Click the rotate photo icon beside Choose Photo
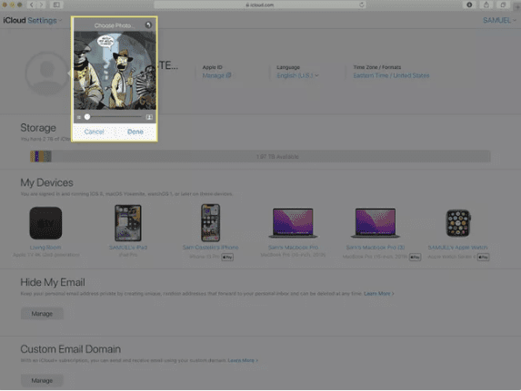Image resolution: width=521 pixels, height=391 pixels. tap(148, 25)
